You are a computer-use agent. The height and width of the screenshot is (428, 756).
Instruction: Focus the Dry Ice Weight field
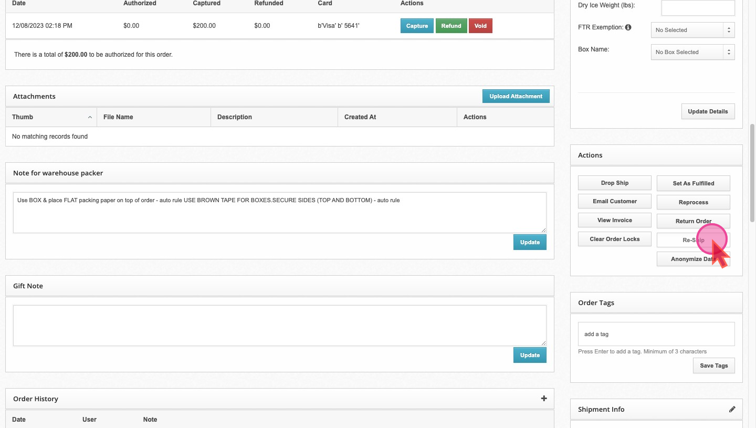(697, 8)
